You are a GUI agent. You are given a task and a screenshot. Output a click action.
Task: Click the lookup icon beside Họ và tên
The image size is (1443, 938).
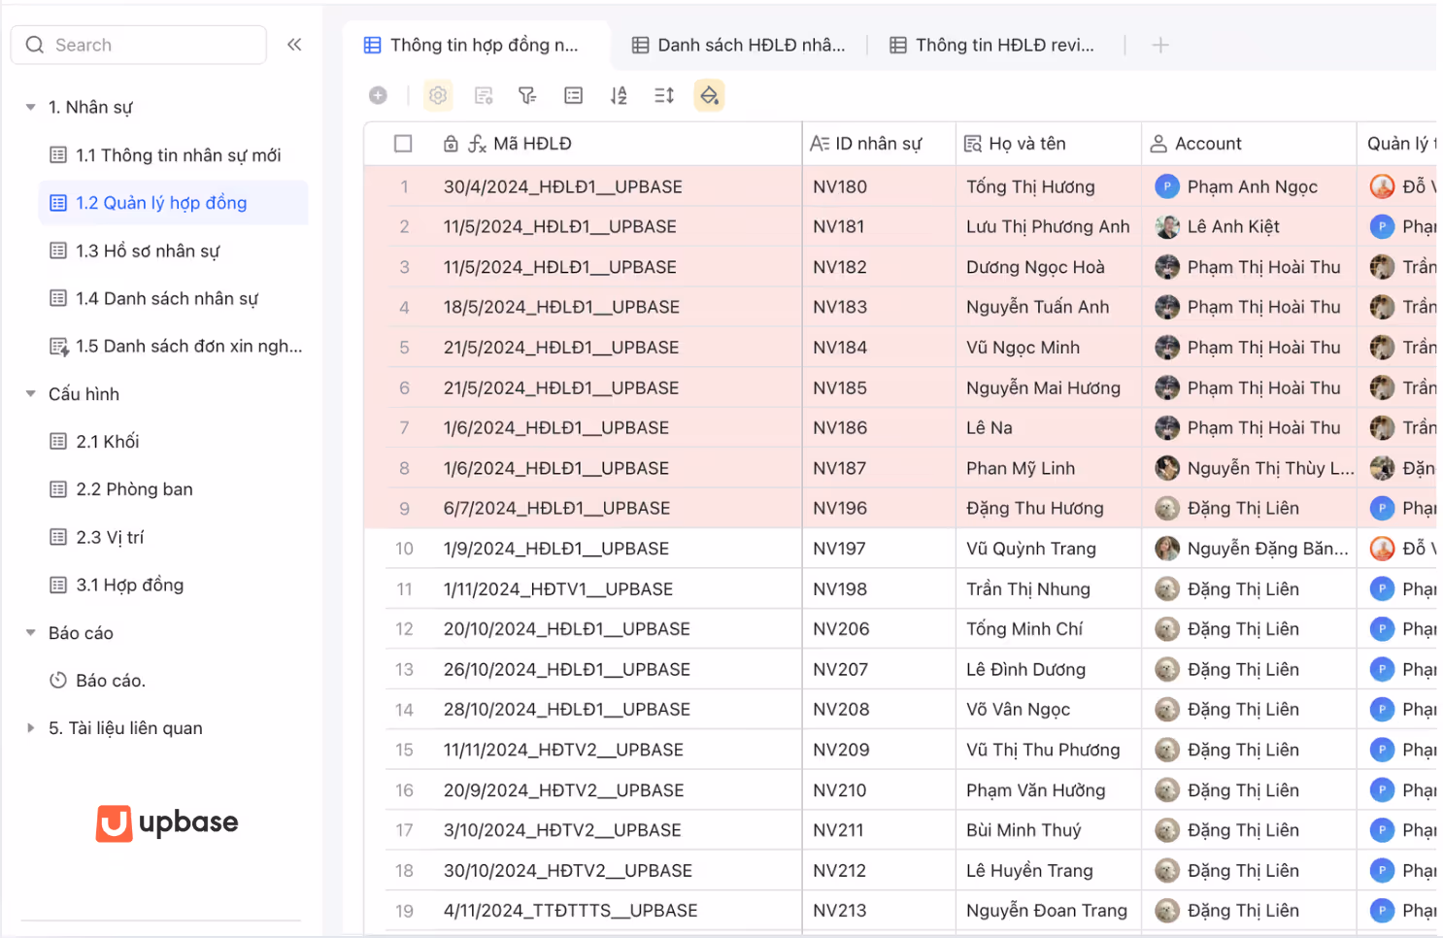pos(973,144)
